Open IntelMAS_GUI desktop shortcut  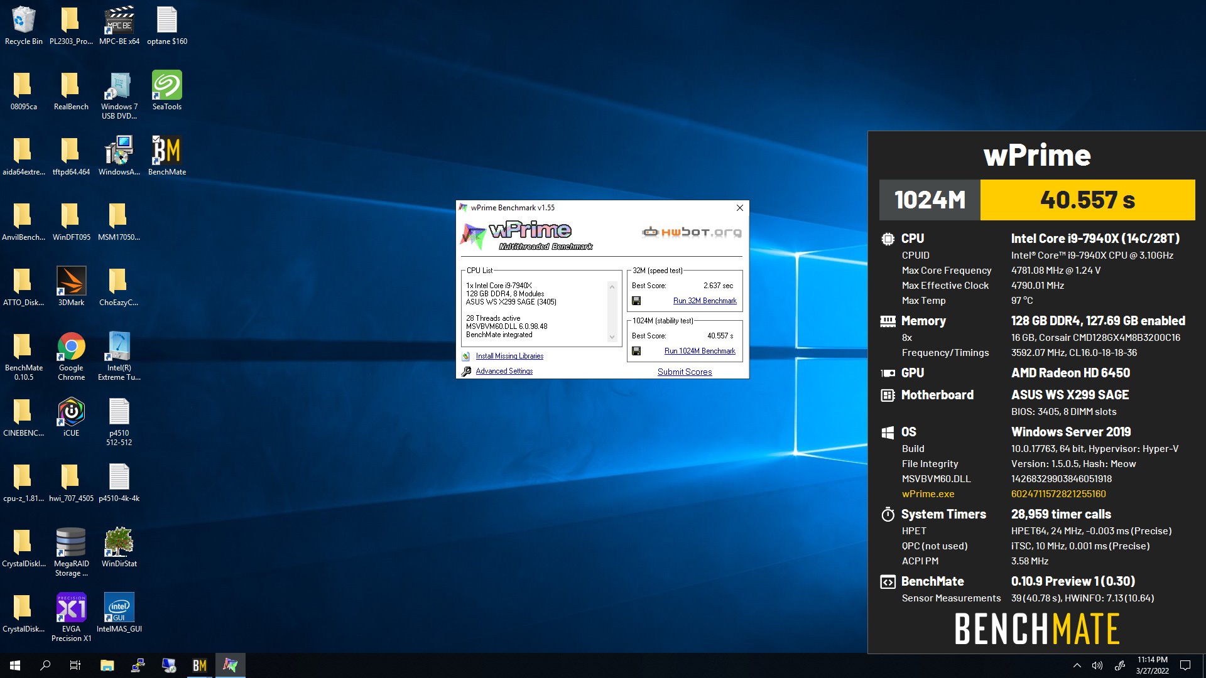(119, 613)
